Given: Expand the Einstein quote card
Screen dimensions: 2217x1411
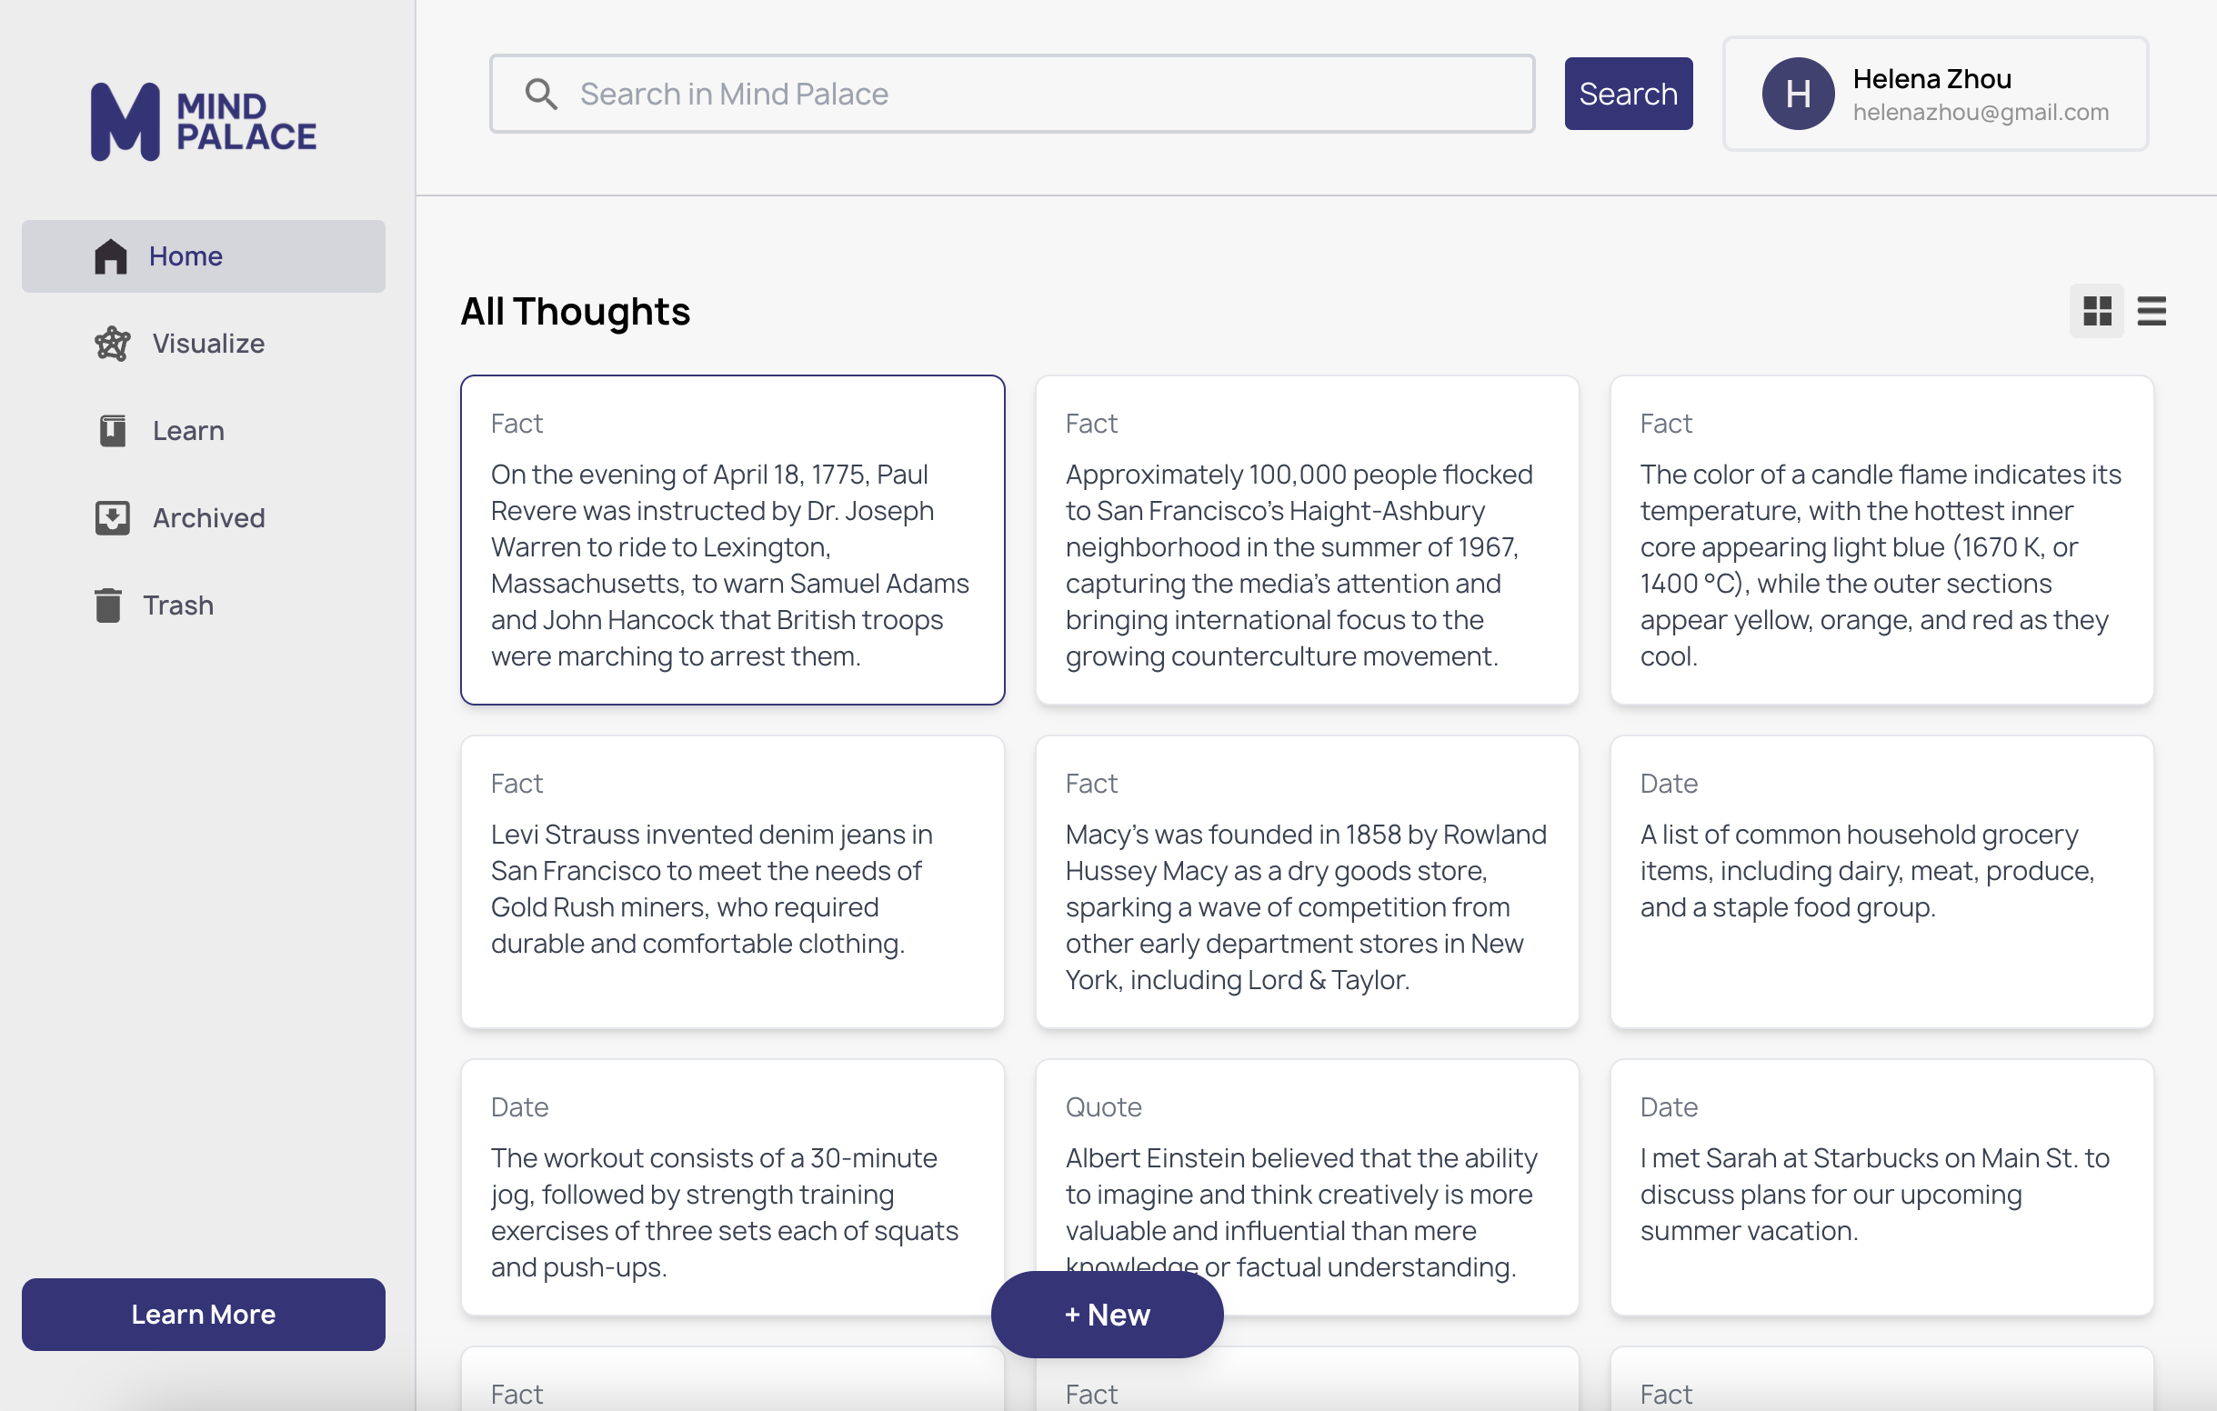Looking at the screenshot, I should pos(1307,1187).
